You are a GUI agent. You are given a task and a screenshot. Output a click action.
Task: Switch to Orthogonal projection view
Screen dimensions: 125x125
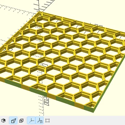tap(21, 121)
